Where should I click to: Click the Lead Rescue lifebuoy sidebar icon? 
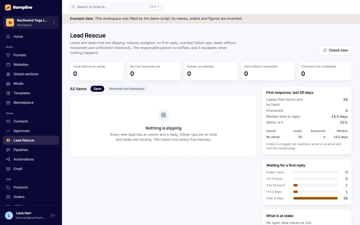click(x=8, y=140)
